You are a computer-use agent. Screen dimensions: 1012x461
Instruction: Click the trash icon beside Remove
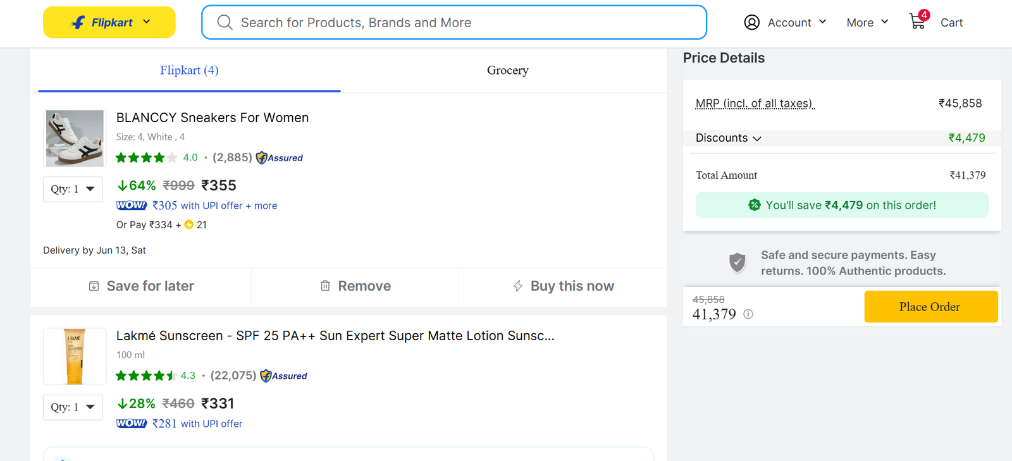325,286
